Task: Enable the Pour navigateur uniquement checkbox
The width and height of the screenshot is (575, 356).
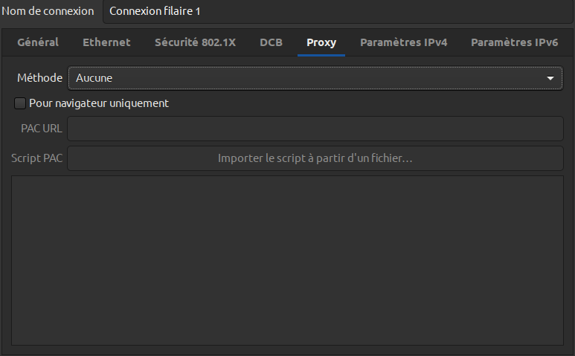Action: tap(20, 103)
